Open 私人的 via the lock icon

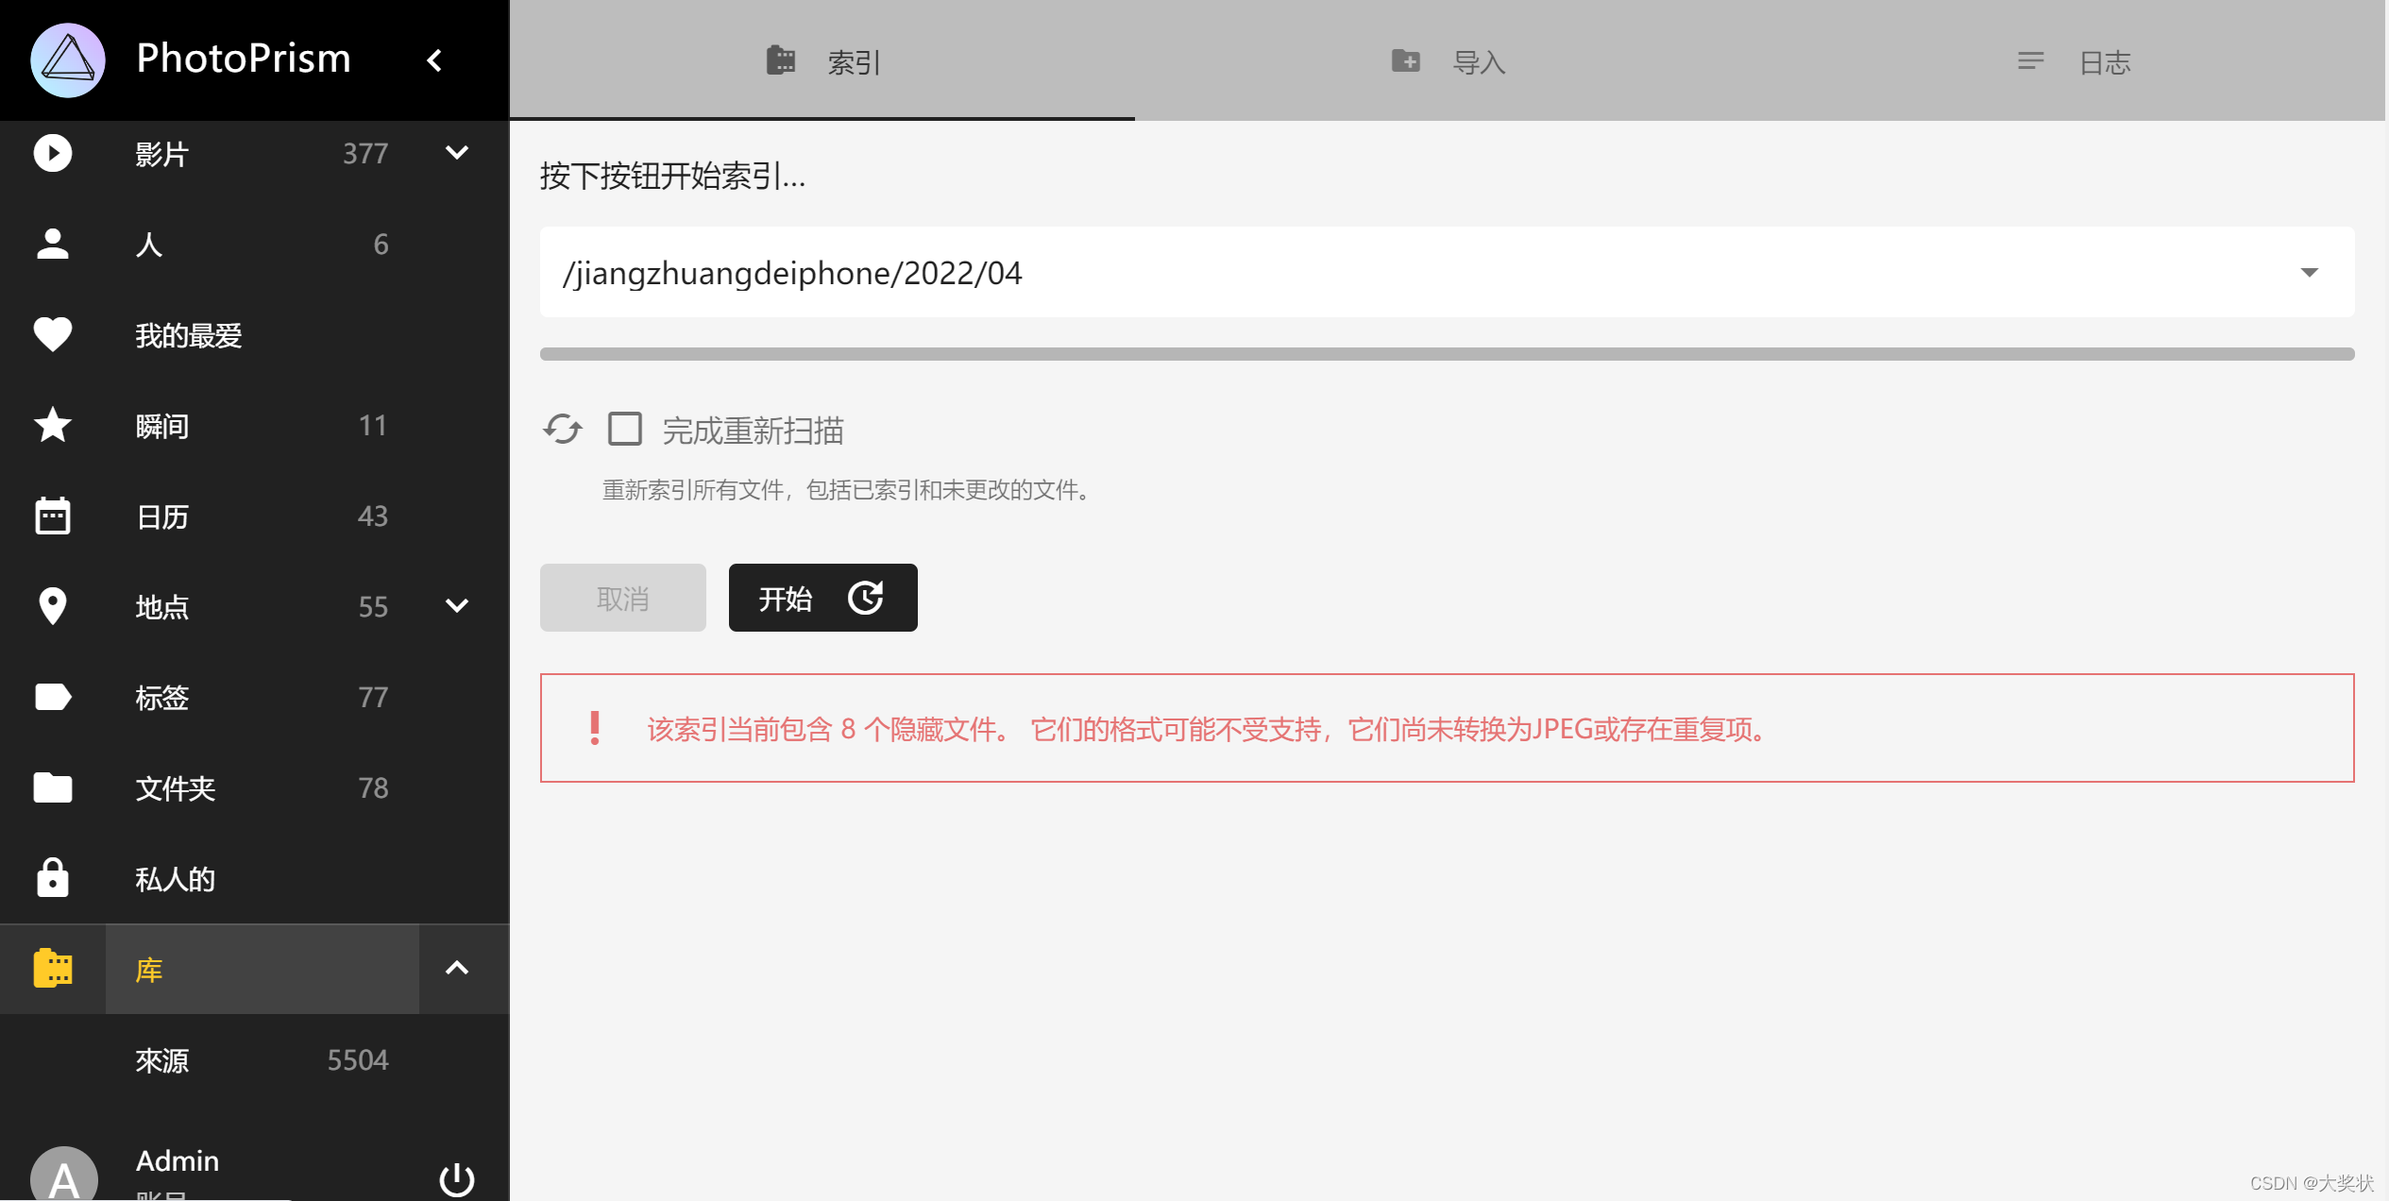53,878
